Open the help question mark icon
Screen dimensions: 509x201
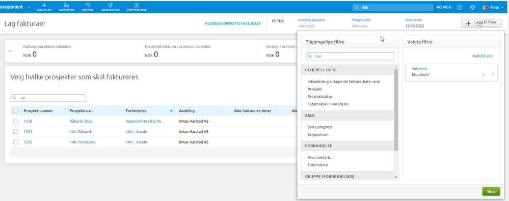coord(460,7)
